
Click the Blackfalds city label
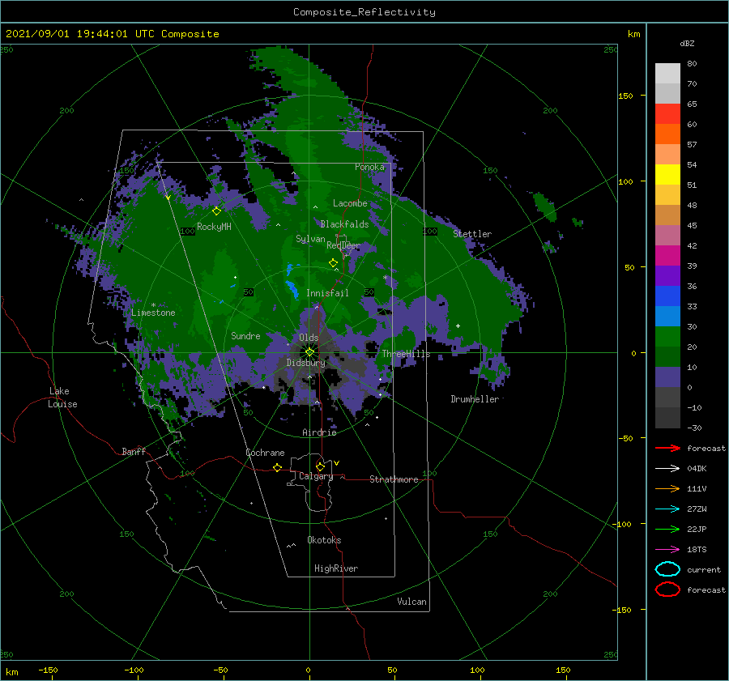(x=344, y=224)
